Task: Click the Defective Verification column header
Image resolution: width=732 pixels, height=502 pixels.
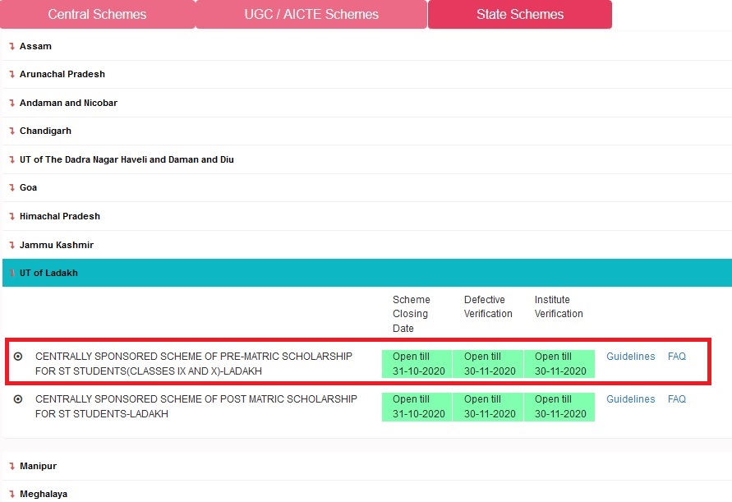Action: click(x=488, y=306)
